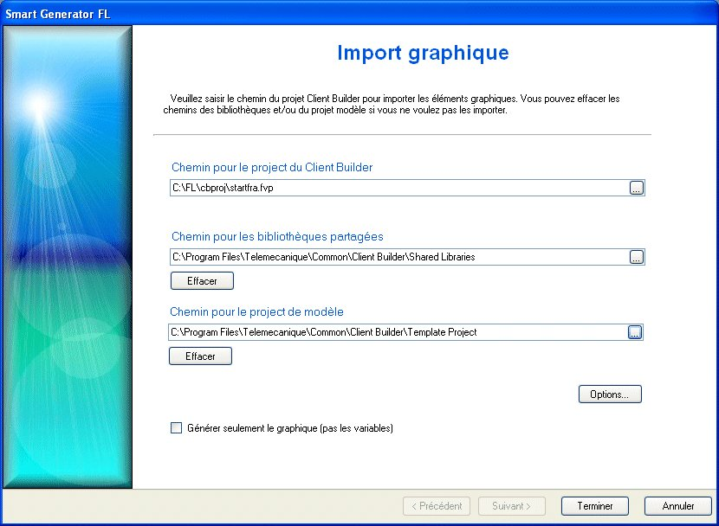Click the Import graphique heading
The height and width of the screenshot is (526, 719).
click(423, 54)
